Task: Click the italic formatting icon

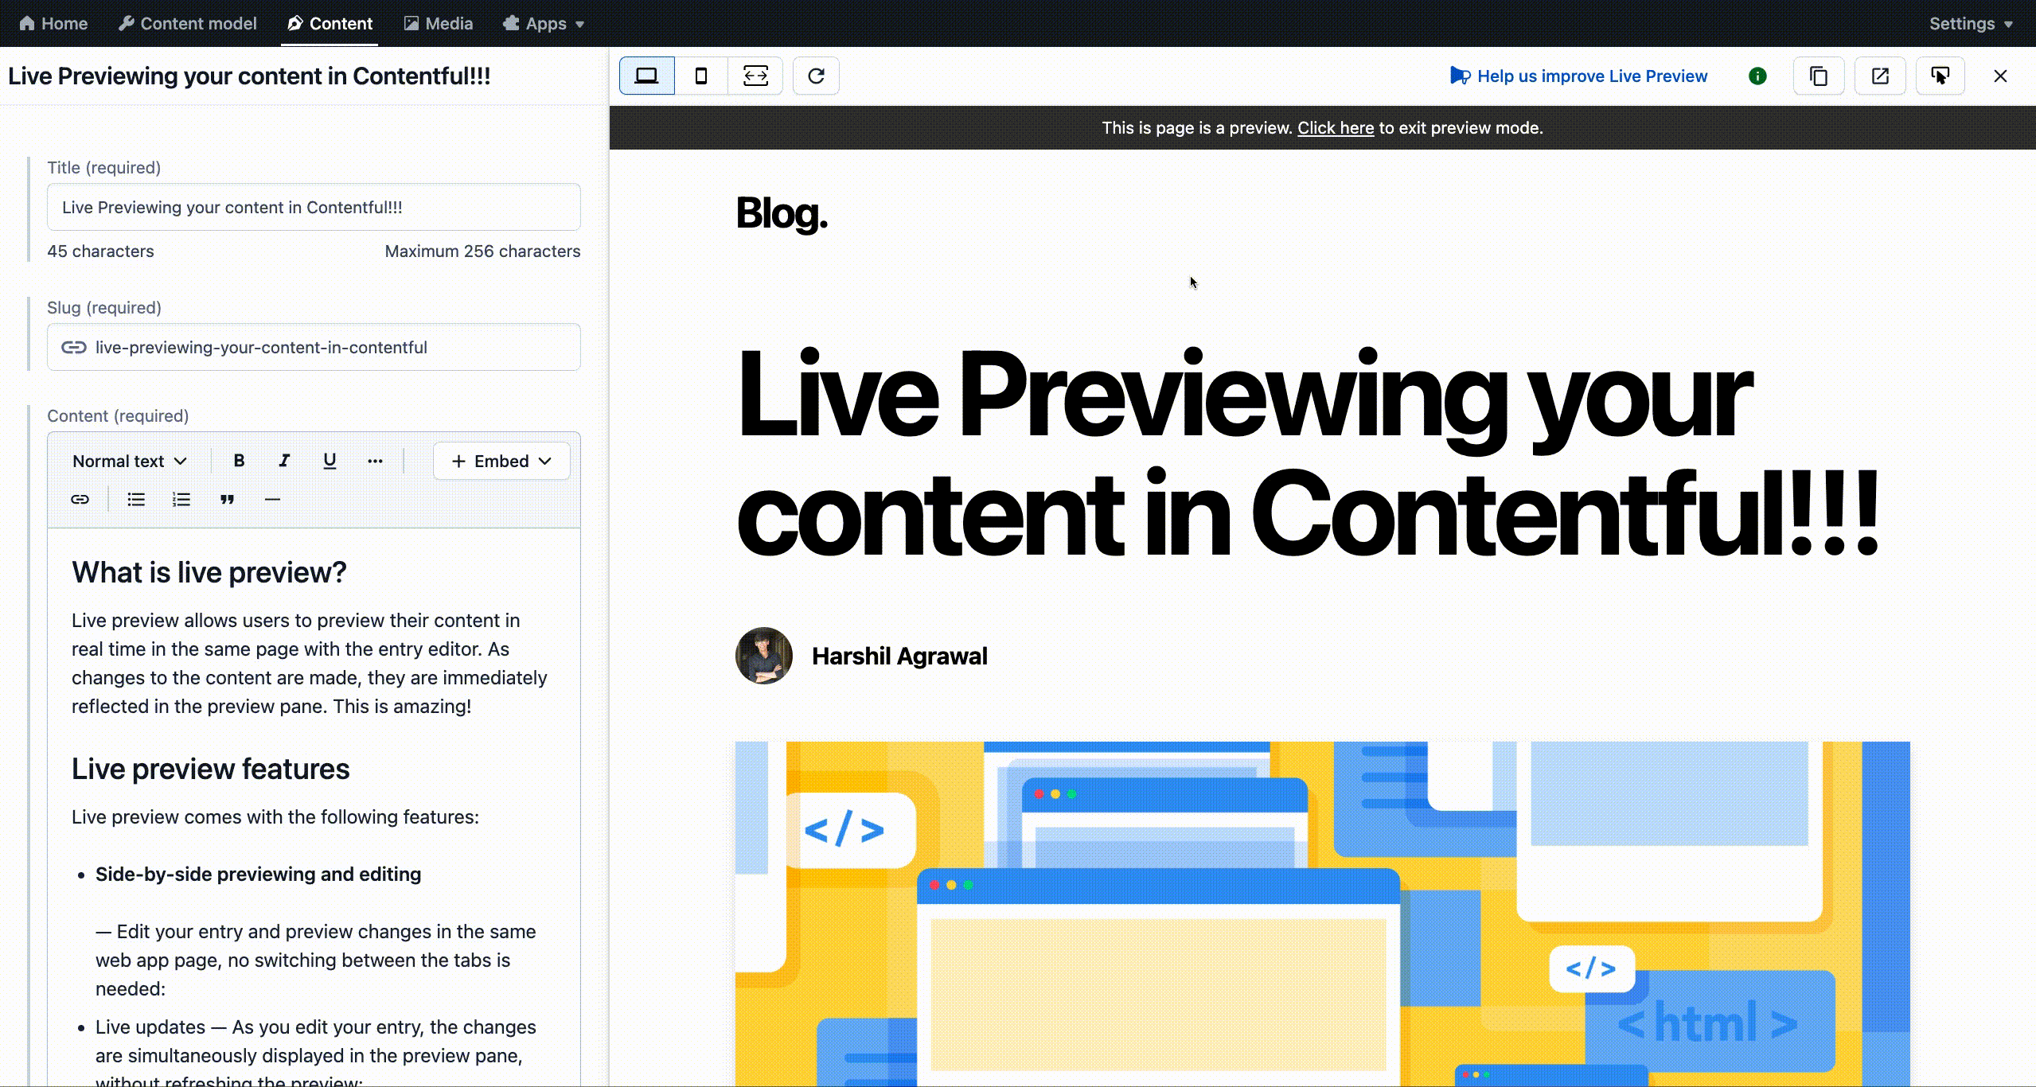Action: [284, 461]
